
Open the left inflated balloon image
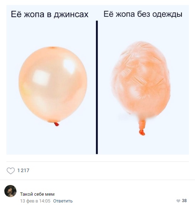click(53, 86)
